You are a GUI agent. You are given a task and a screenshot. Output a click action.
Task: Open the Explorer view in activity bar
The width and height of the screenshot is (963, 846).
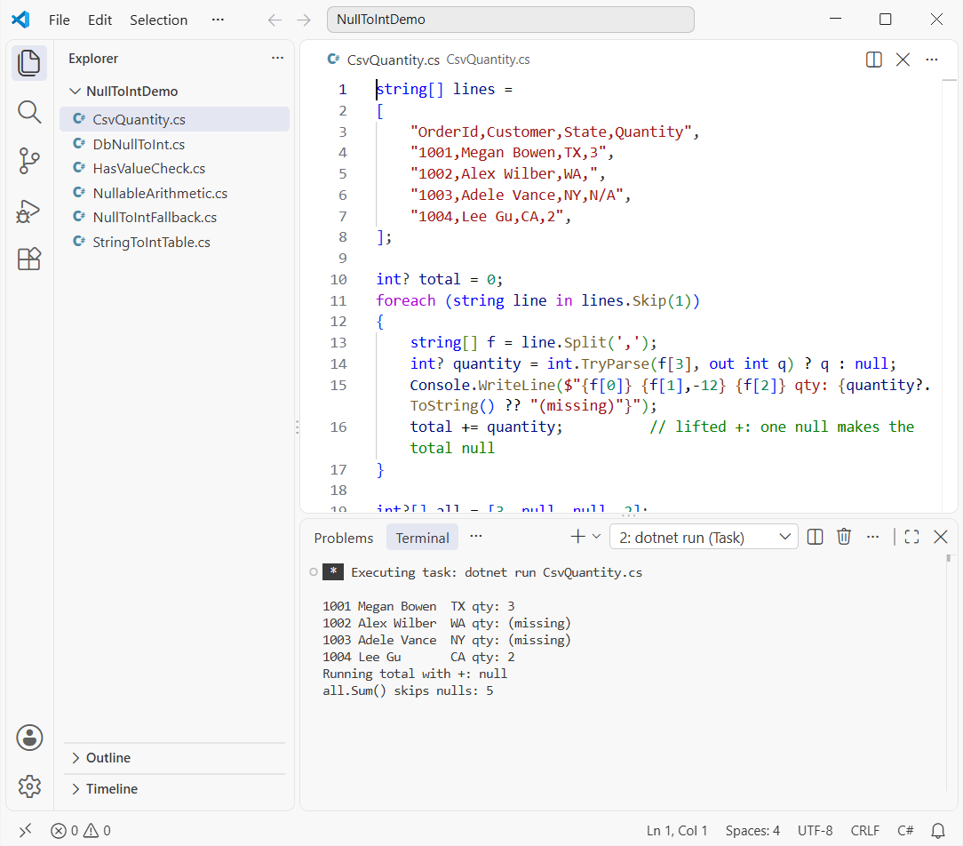[28, 63]
